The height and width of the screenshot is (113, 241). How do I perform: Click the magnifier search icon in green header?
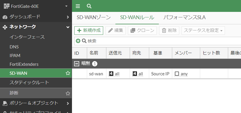(89, 6)
